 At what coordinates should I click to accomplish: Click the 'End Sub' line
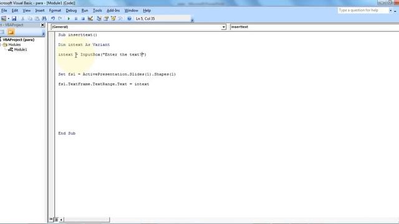pyautogui.click(x=67, y=133)
